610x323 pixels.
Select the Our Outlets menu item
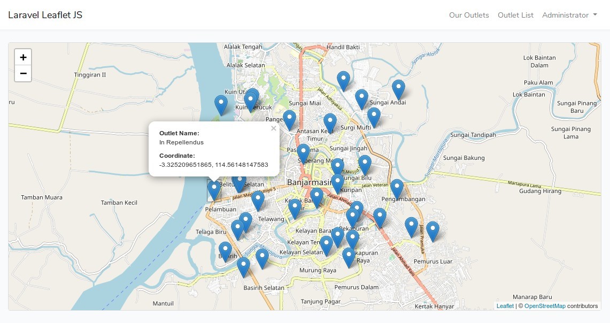469,15
